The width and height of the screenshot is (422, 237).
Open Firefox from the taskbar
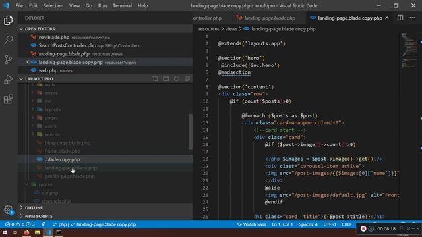click(x=26, y=232)
